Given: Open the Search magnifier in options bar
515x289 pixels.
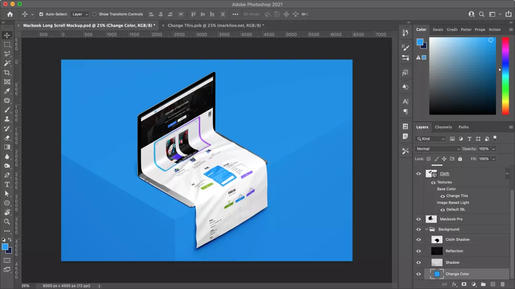Looking at the screenshot, I should click(482, 14).
